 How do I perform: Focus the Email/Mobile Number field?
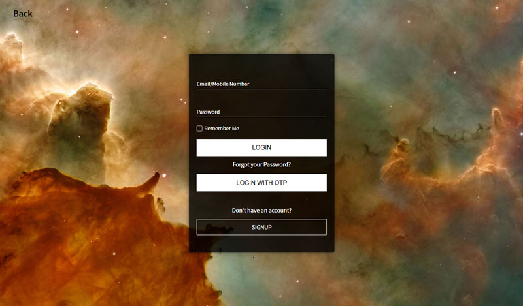coord(261,84)
